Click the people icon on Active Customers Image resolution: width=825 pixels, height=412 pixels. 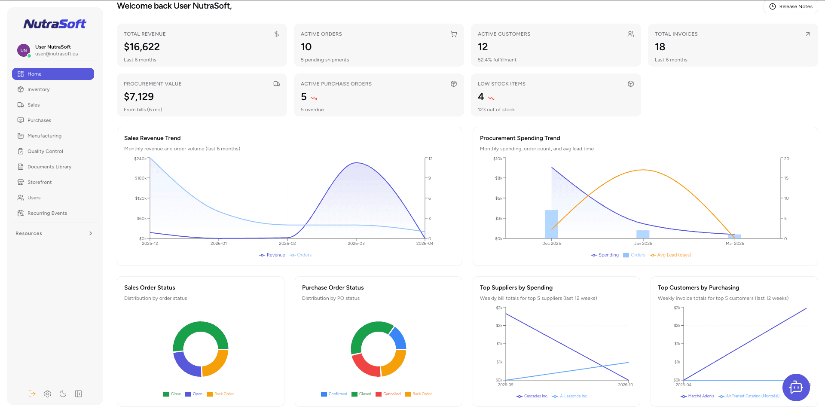pos(631,34)
